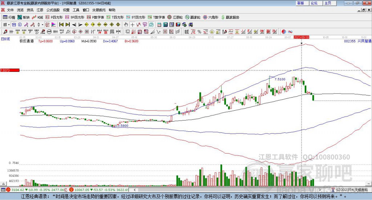Open the 板块 sector view
372x200 pixels.
pos(24,17)
